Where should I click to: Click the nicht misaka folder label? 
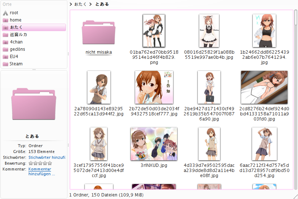point(99,52)
